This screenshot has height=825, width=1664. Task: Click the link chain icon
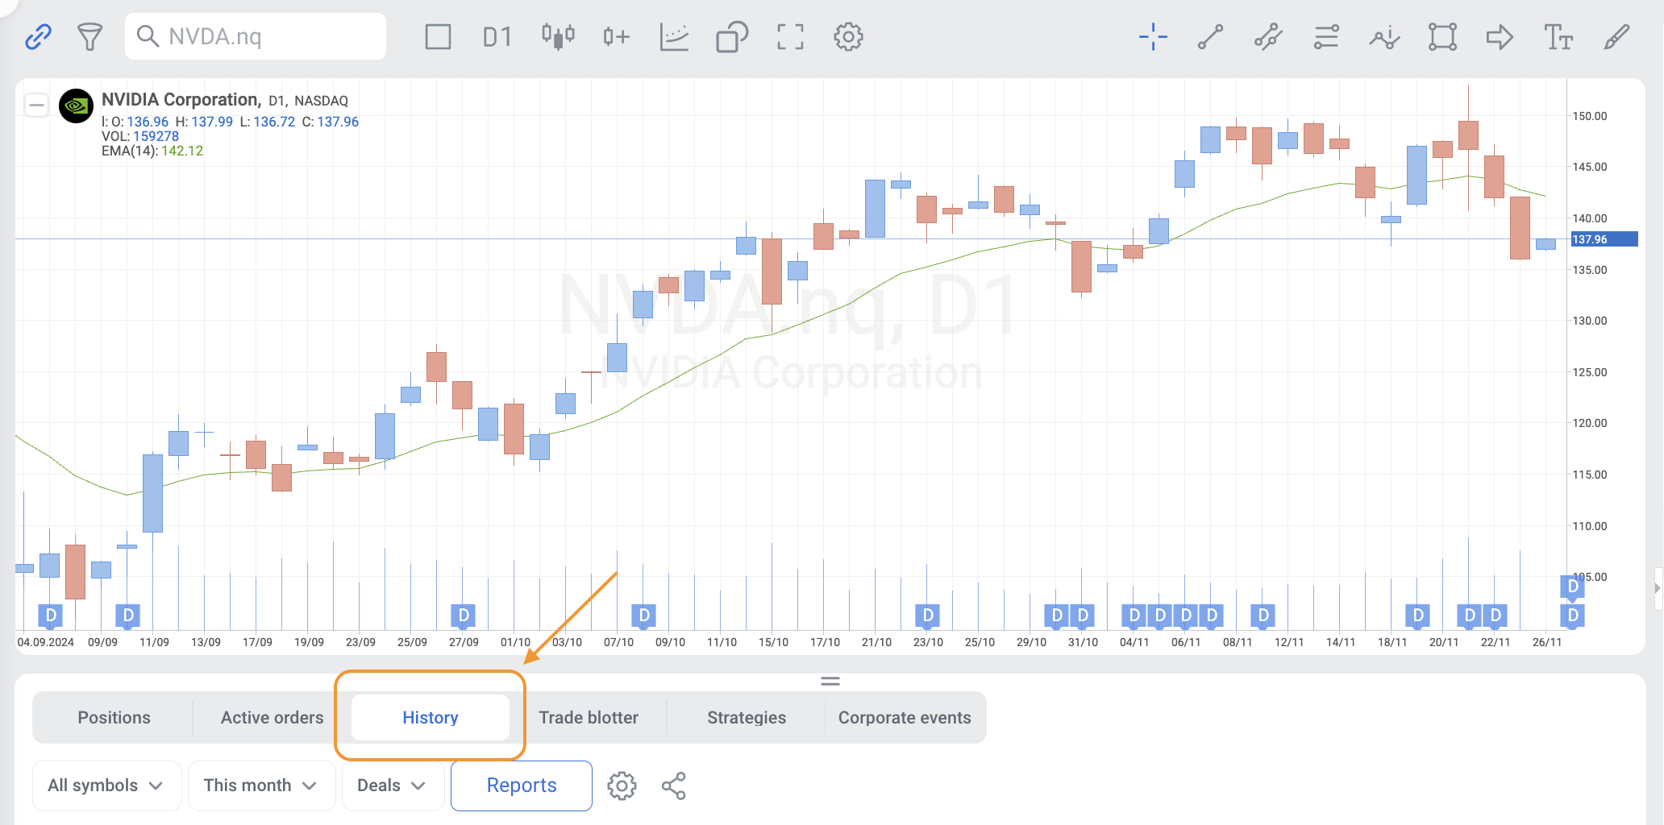[x=38, y=36]
